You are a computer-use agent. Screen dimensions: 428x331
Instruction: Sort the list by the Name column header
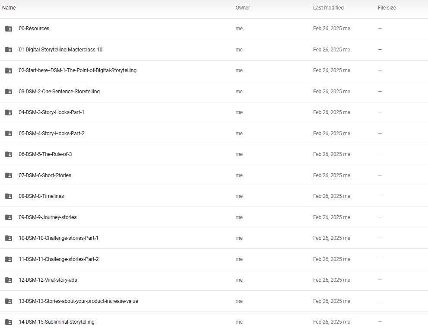pyautogui.click(x=9, y=8)
